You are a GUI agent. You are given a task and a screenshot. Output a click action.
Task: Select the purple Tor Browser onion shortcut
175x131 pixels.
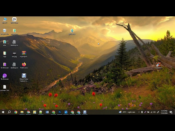tap(5, 77)
